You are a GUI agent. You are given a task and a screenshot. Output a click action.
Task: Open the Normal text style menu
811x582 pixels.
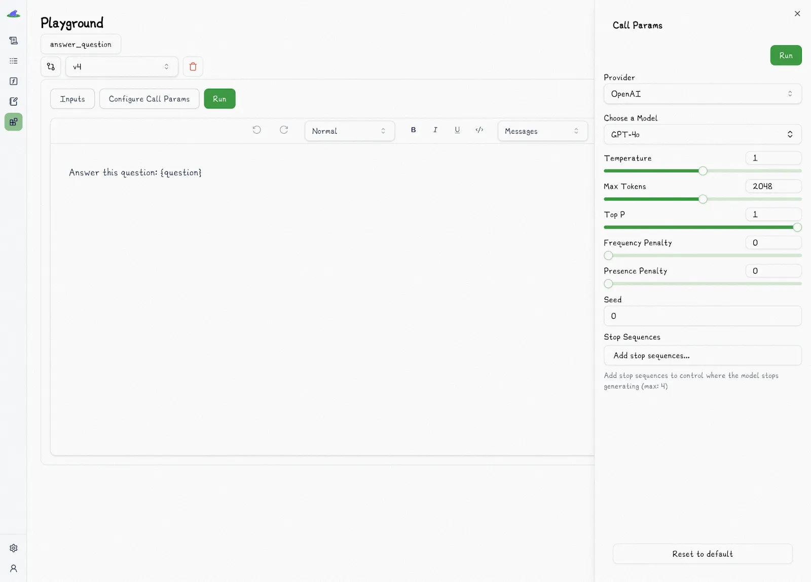click(x=349, y=131)
